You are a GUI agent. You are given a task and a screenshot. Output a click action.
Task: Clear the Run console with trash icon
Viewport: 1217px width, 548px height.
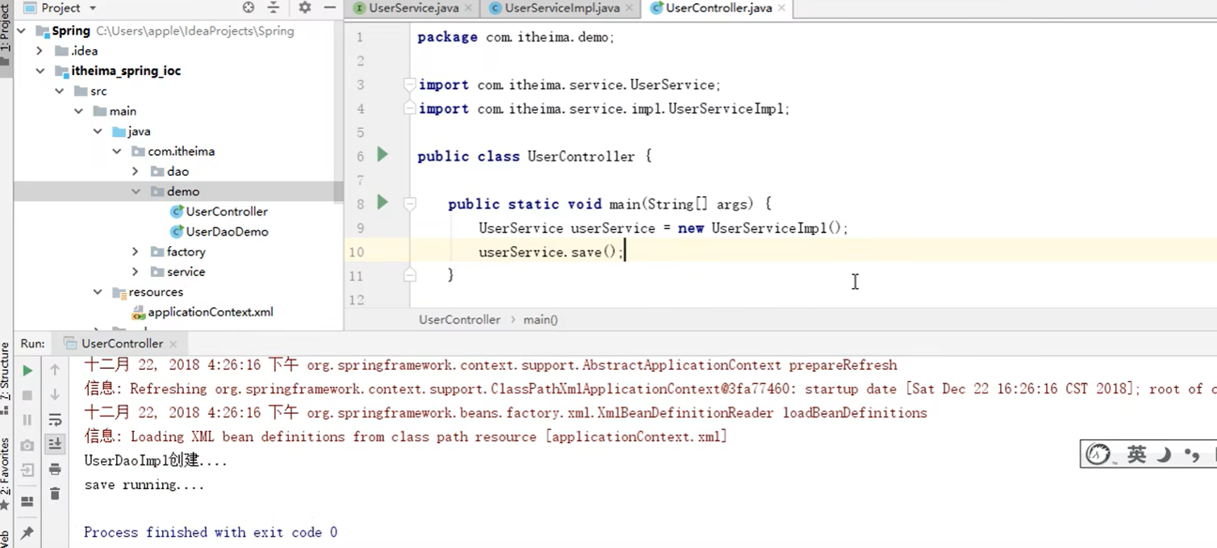pyautogui.click(x=55, y=495)
